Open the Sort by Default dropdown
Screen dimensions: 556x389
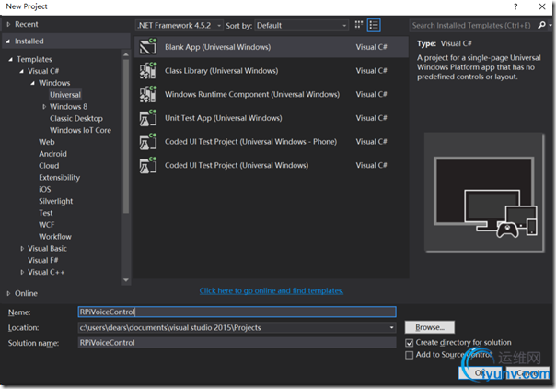click(x=301, y=25)
